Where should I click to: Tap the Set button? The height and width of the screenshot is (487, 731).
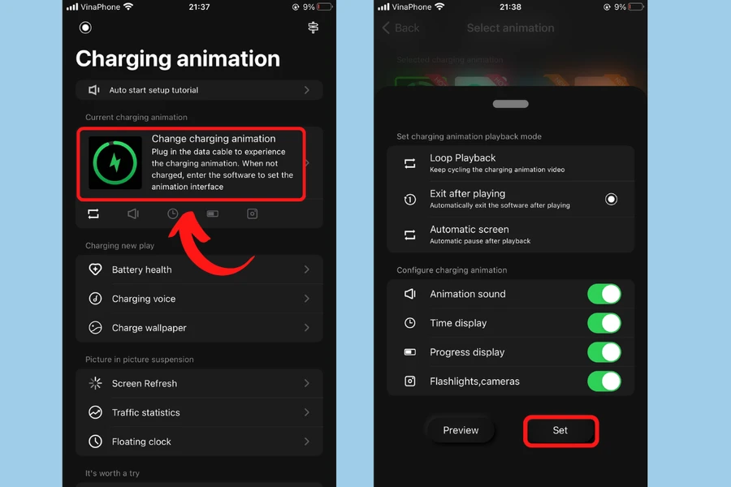point(560,431)
